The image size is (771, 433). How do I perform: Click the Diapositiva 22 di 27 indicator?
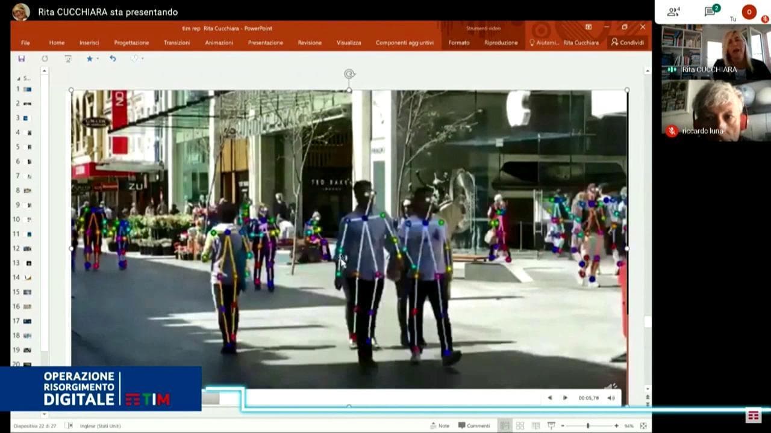point(34,426)
